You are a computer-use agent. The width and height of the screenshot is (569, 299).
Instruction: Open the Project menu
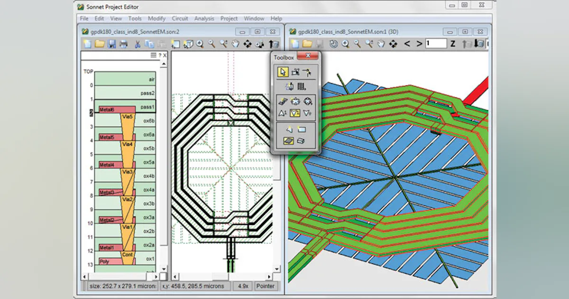[x=229, y=19]
